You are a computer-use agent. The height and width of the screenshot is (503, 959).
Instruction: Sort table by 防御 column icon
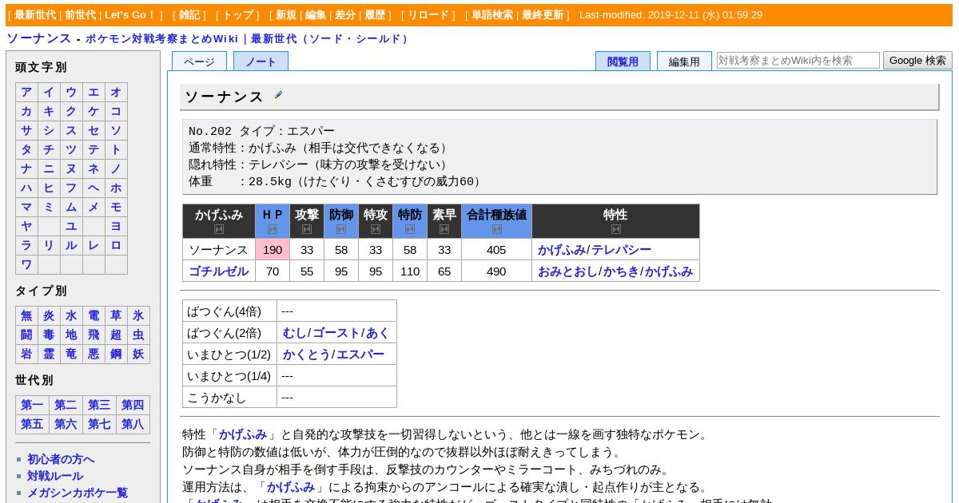341,229
